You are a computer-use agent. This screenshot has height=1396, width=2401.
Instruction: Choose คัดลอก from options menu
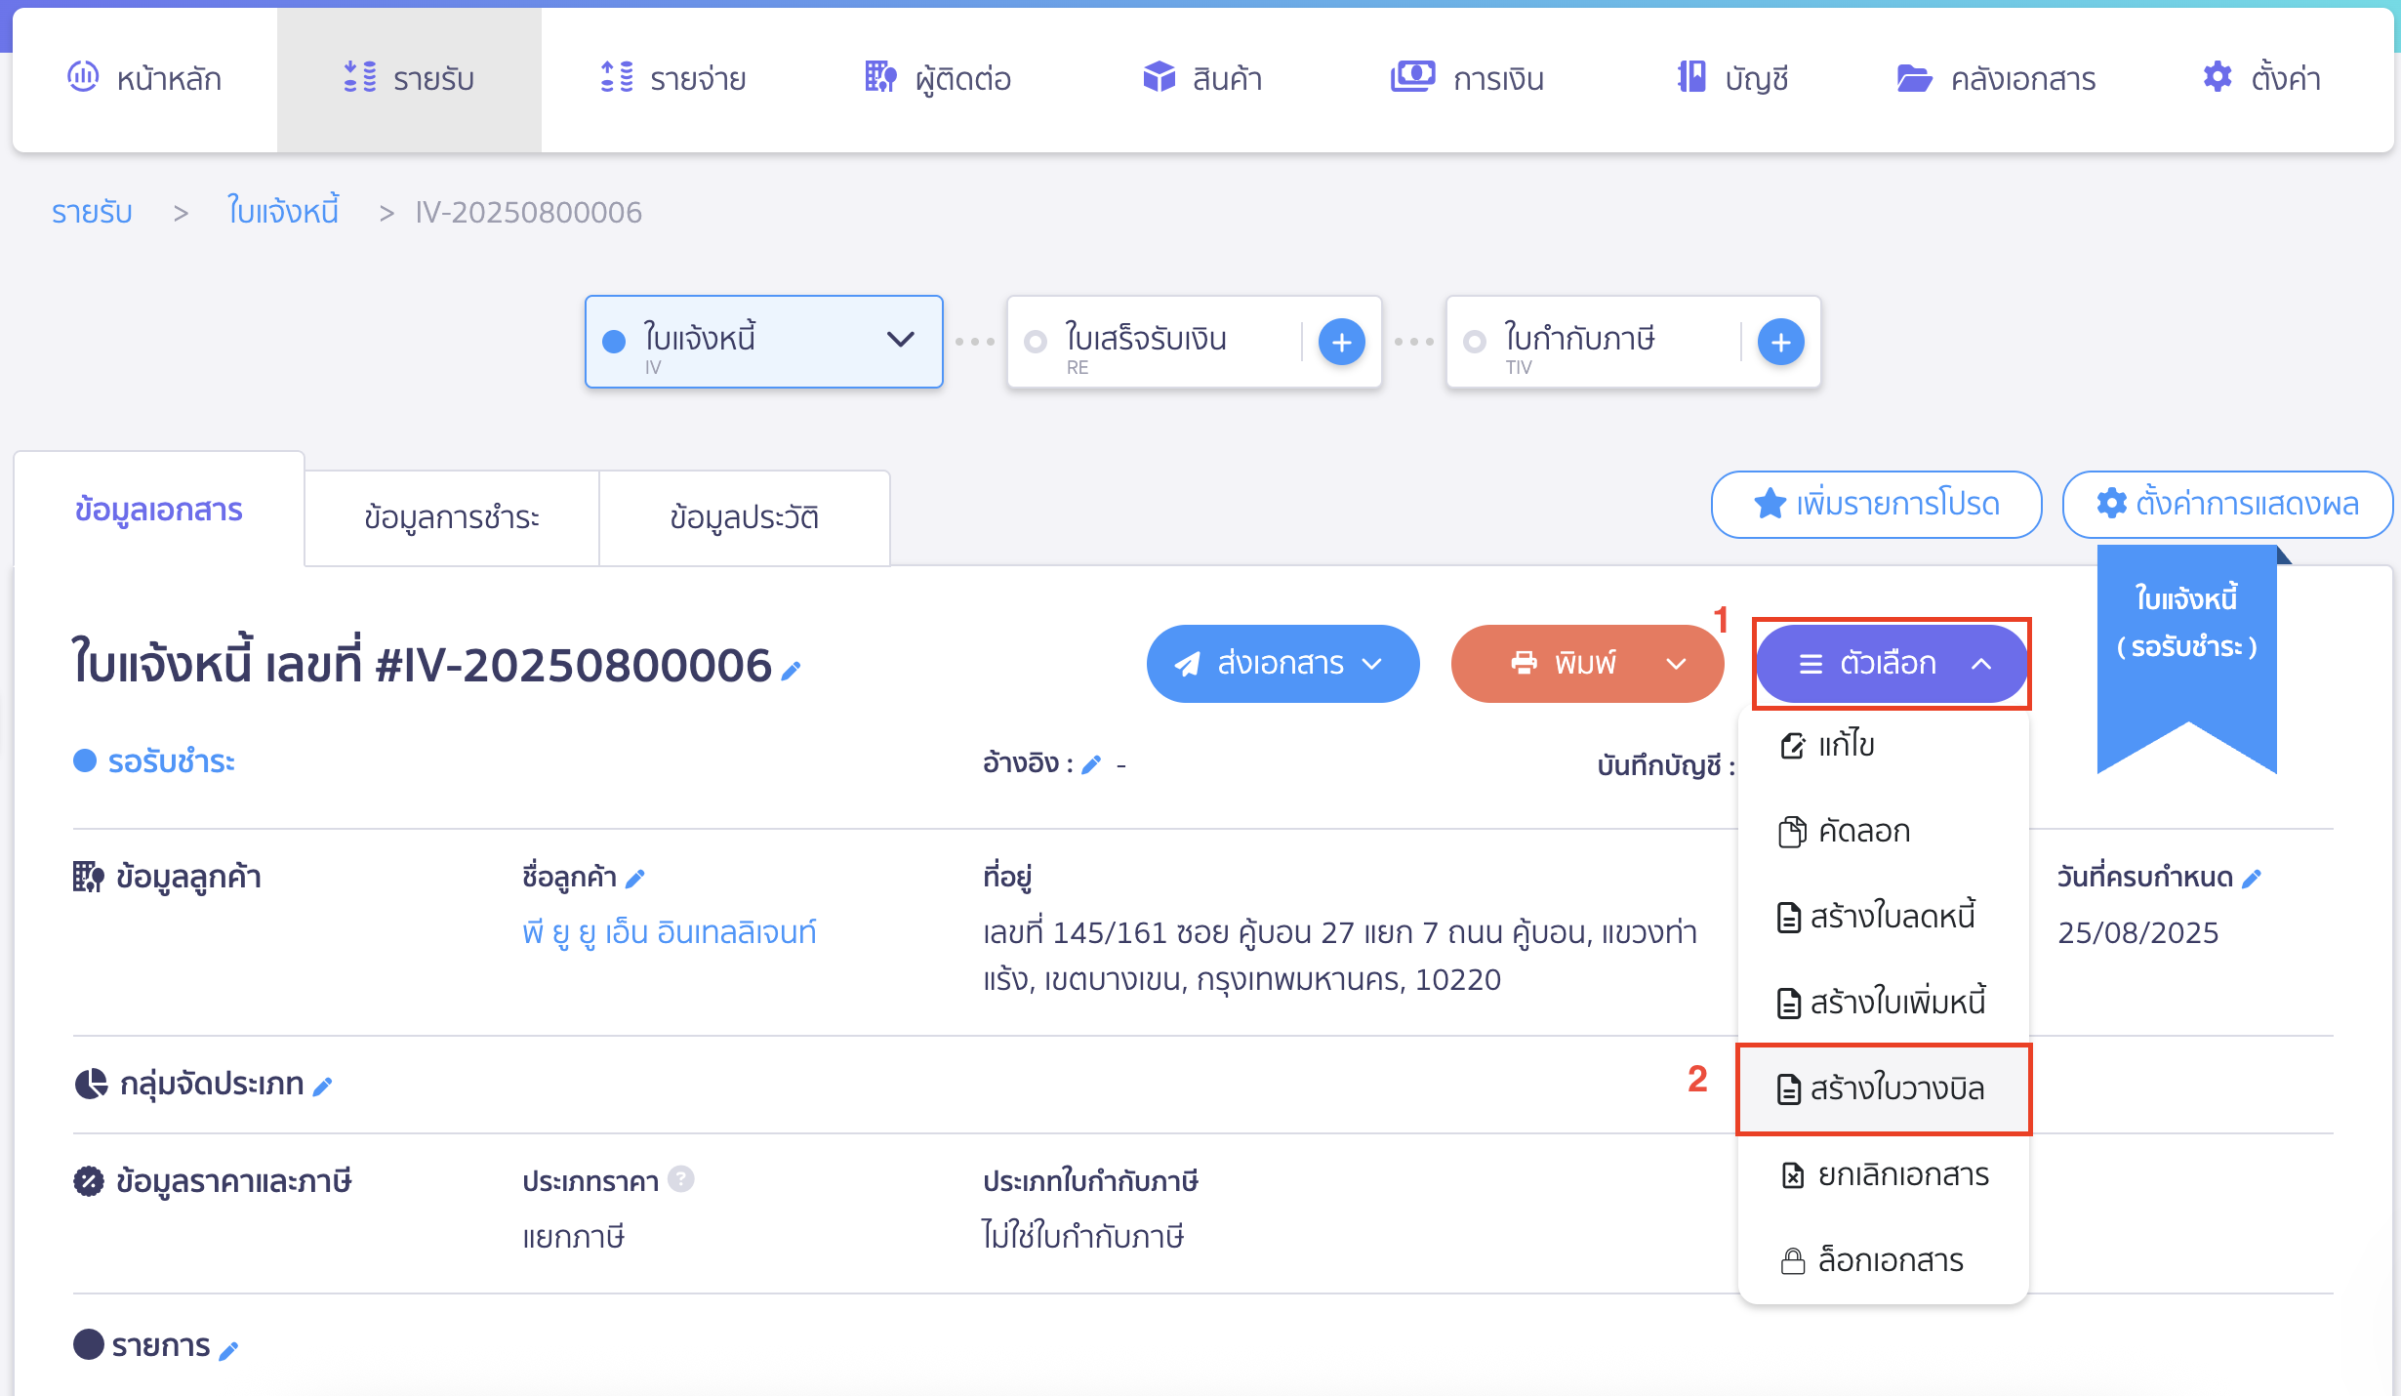1884,832
